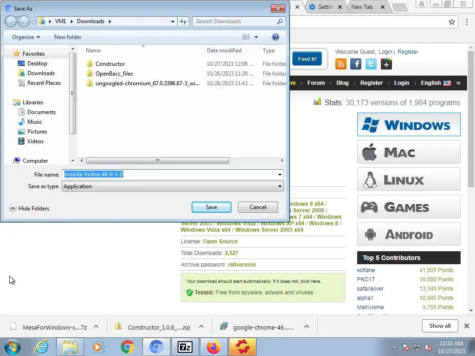Image resolution: width=475 pixels, height=356 pixels.
Task: Open the view options dropdown arrow
Action: pyautogui.click(x=256, y=37)
